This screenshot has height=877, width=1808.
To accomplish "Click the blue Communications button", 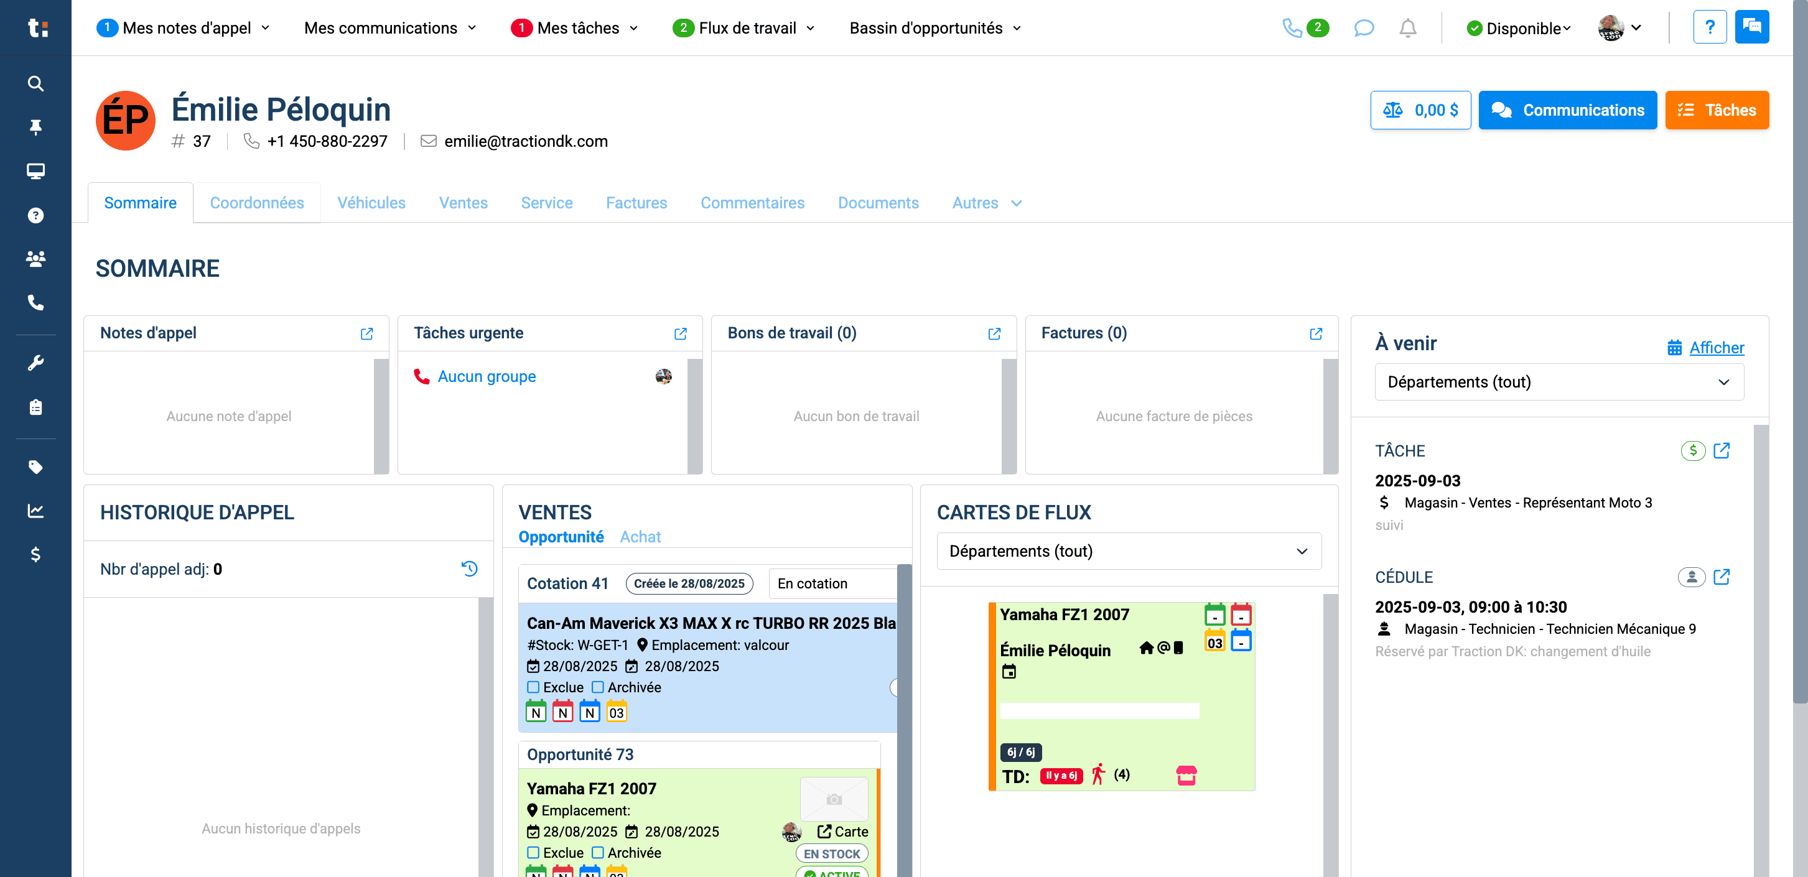I will 1567,110.
